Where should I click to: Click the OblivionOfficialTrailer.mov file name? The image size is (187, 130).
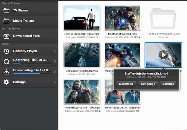pos(82,71)
